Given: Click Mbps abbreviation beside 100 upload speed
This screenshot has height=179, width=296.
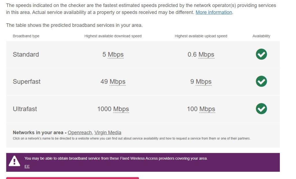Looking at the screenshot, I should tap(207, 109).
